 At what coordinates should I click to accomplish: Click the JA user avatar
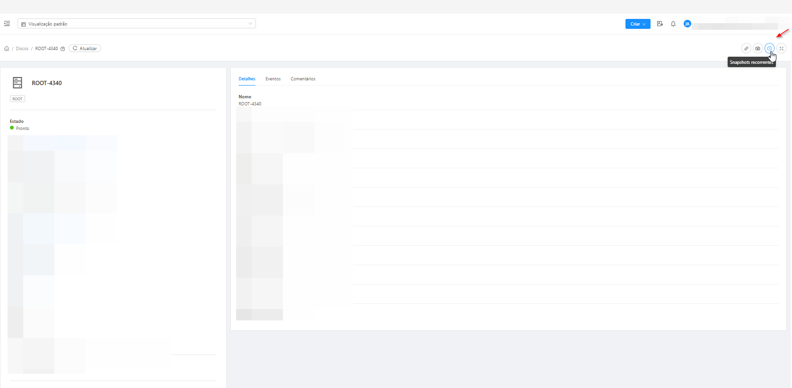point(687,24)
